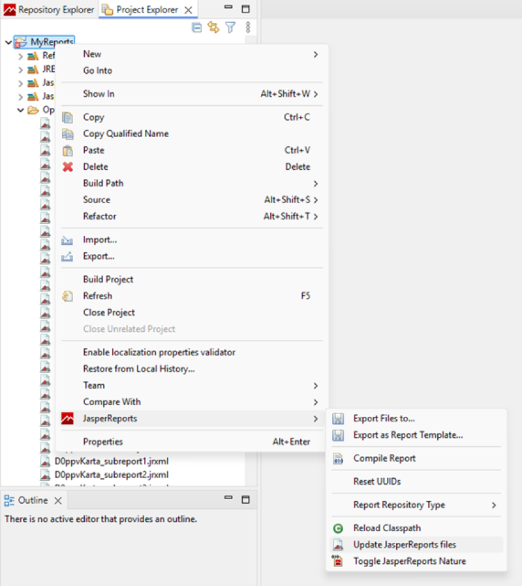This screenshot has width=522, height=586.
Task: Close the Outline view tab
Action: (x=57, y=500)
